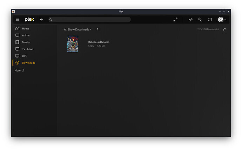The height and width of the screenshot is (150, 242).
Task: Click the Anime monitor icon
Action: (17, 35)
